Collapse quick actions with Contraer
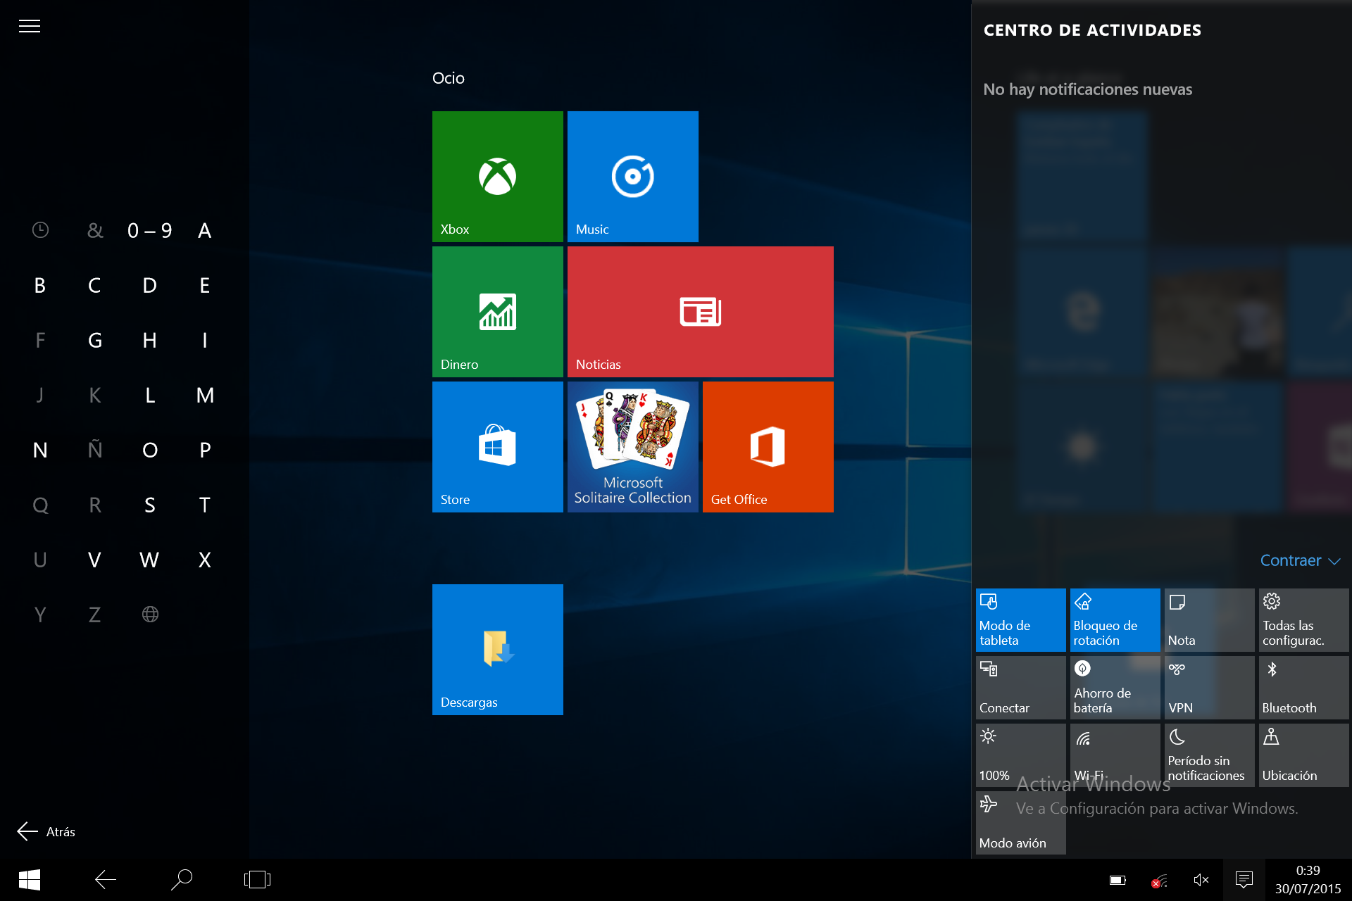Image resolution: width=1352 pixels, height=901 pixels. coord(1299,560)
